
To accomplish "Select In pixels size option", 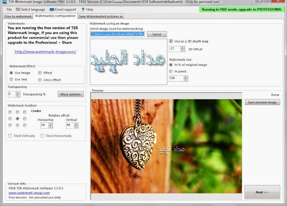I will [x=171, y=71].
